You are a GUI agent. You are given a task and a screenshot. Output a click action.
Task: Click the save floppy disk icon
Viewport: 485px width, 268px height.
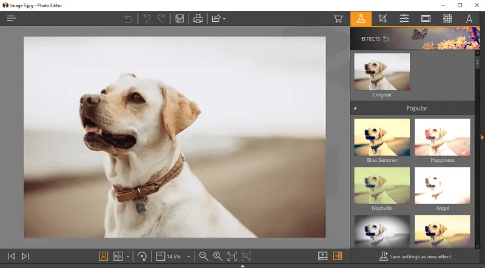pos(179,19)
